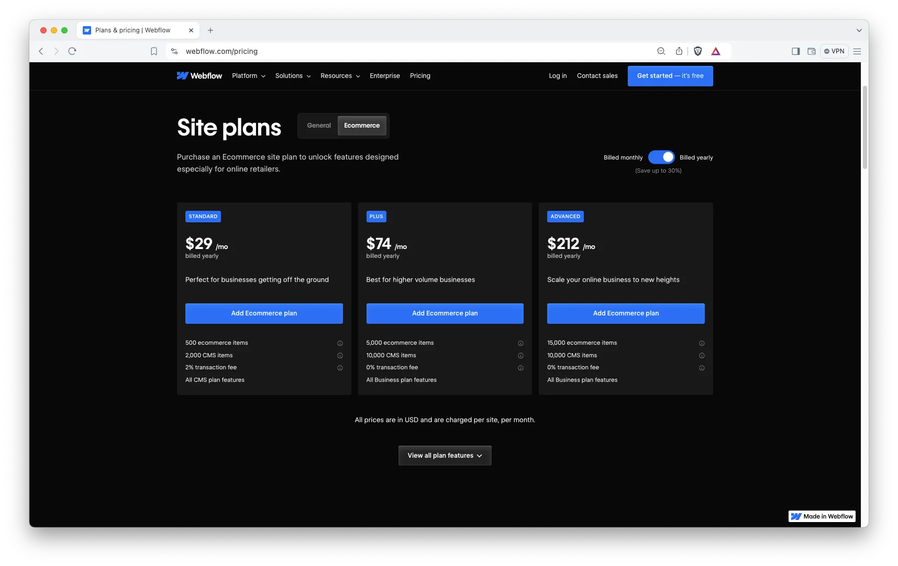The height and width of the screenshot is (566, 898).
Task: Expand View all plan features
Action: coord(445,456)
